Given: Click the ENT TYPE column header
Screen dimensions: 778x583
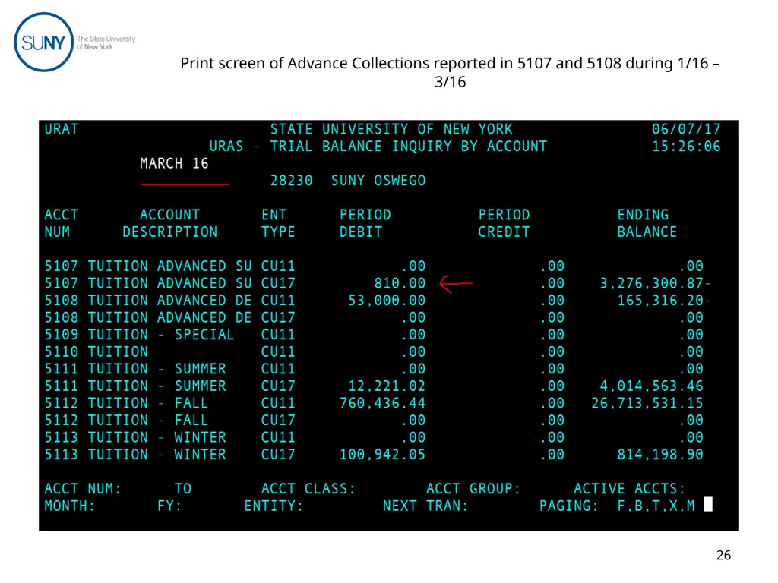Looking at the screenshot, I should [x=278, y=223].
